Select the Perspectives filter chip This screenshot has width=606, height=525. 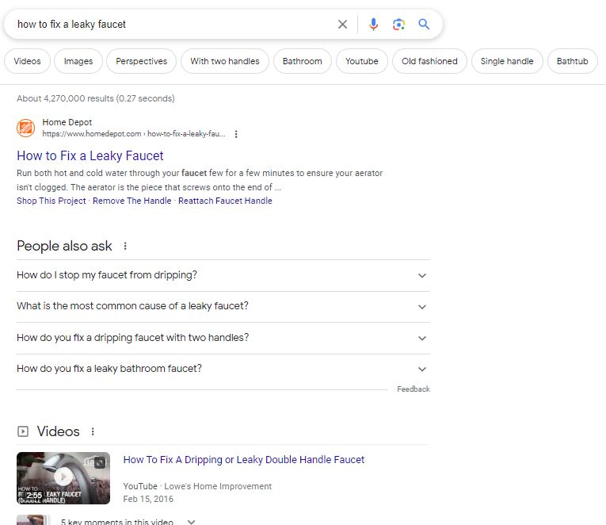[x=142, y=61]
